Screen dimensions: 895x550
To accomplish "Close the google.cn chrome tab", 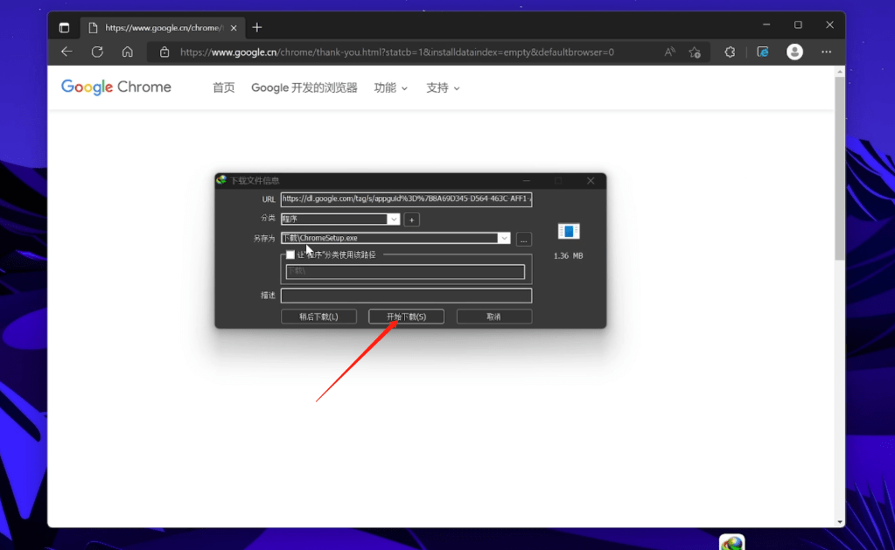I will coord(234,27).
